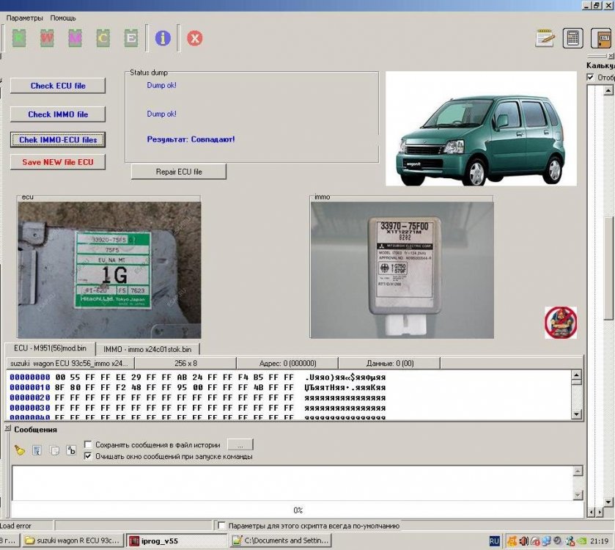This screenshot has width=615, height=550.
Task: Click the red W chip toolbar icon
Action: click(x=47, y=38)
